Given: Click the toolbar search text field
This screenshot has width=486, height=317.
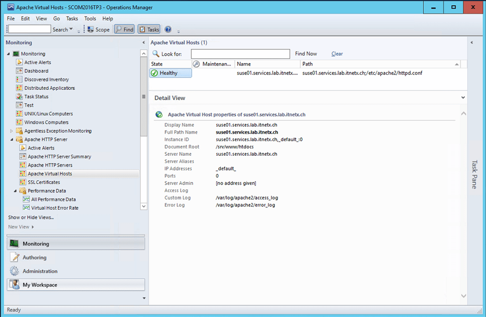Looking at the screenshot, I should pyautogui.click(x=29, y=29).
